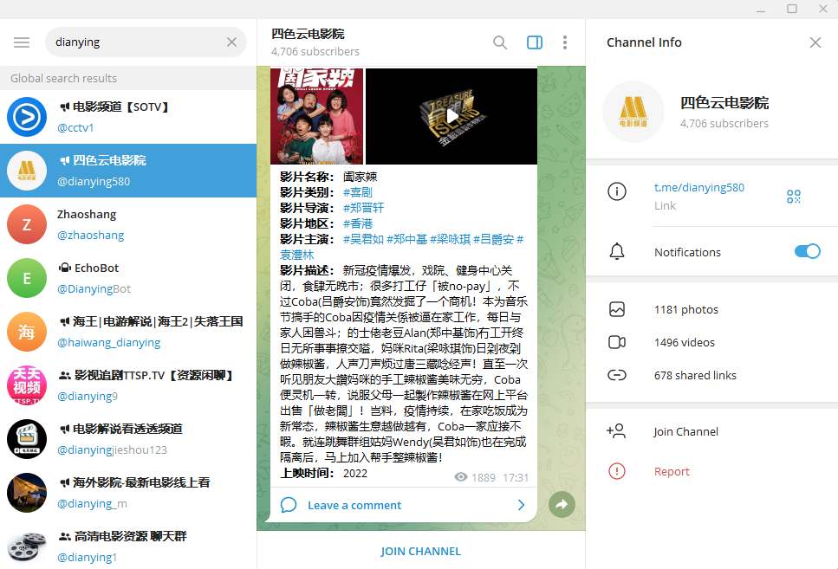This screenshot has height=569, width=838.
Task: Click the #香港 hashtag
Action: coord(358,223)
